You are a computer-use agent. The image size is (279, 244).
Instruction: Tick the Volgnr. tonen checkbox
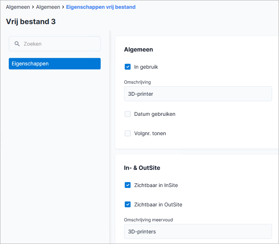pyautogui.click(x=128, y=133)
